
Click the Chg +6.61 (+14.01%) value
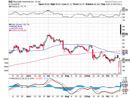pyautogui.click(x=110, y=4)
